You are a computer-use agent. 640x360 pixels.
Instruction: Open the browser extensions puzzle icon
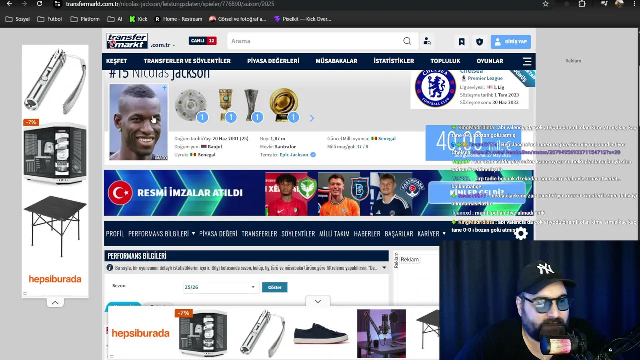tap(582, 4)
